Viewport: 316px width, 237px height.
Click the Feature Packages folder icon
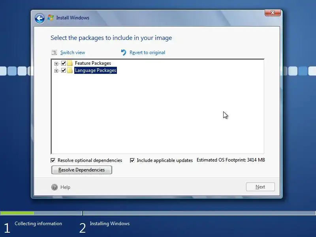pyautogui.click(x=70, y=63)
